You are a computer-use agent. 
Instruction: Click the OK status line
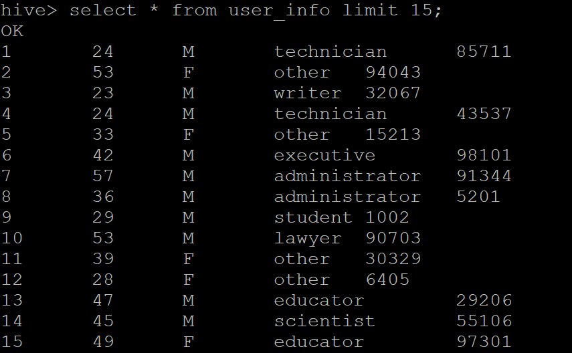12,31
